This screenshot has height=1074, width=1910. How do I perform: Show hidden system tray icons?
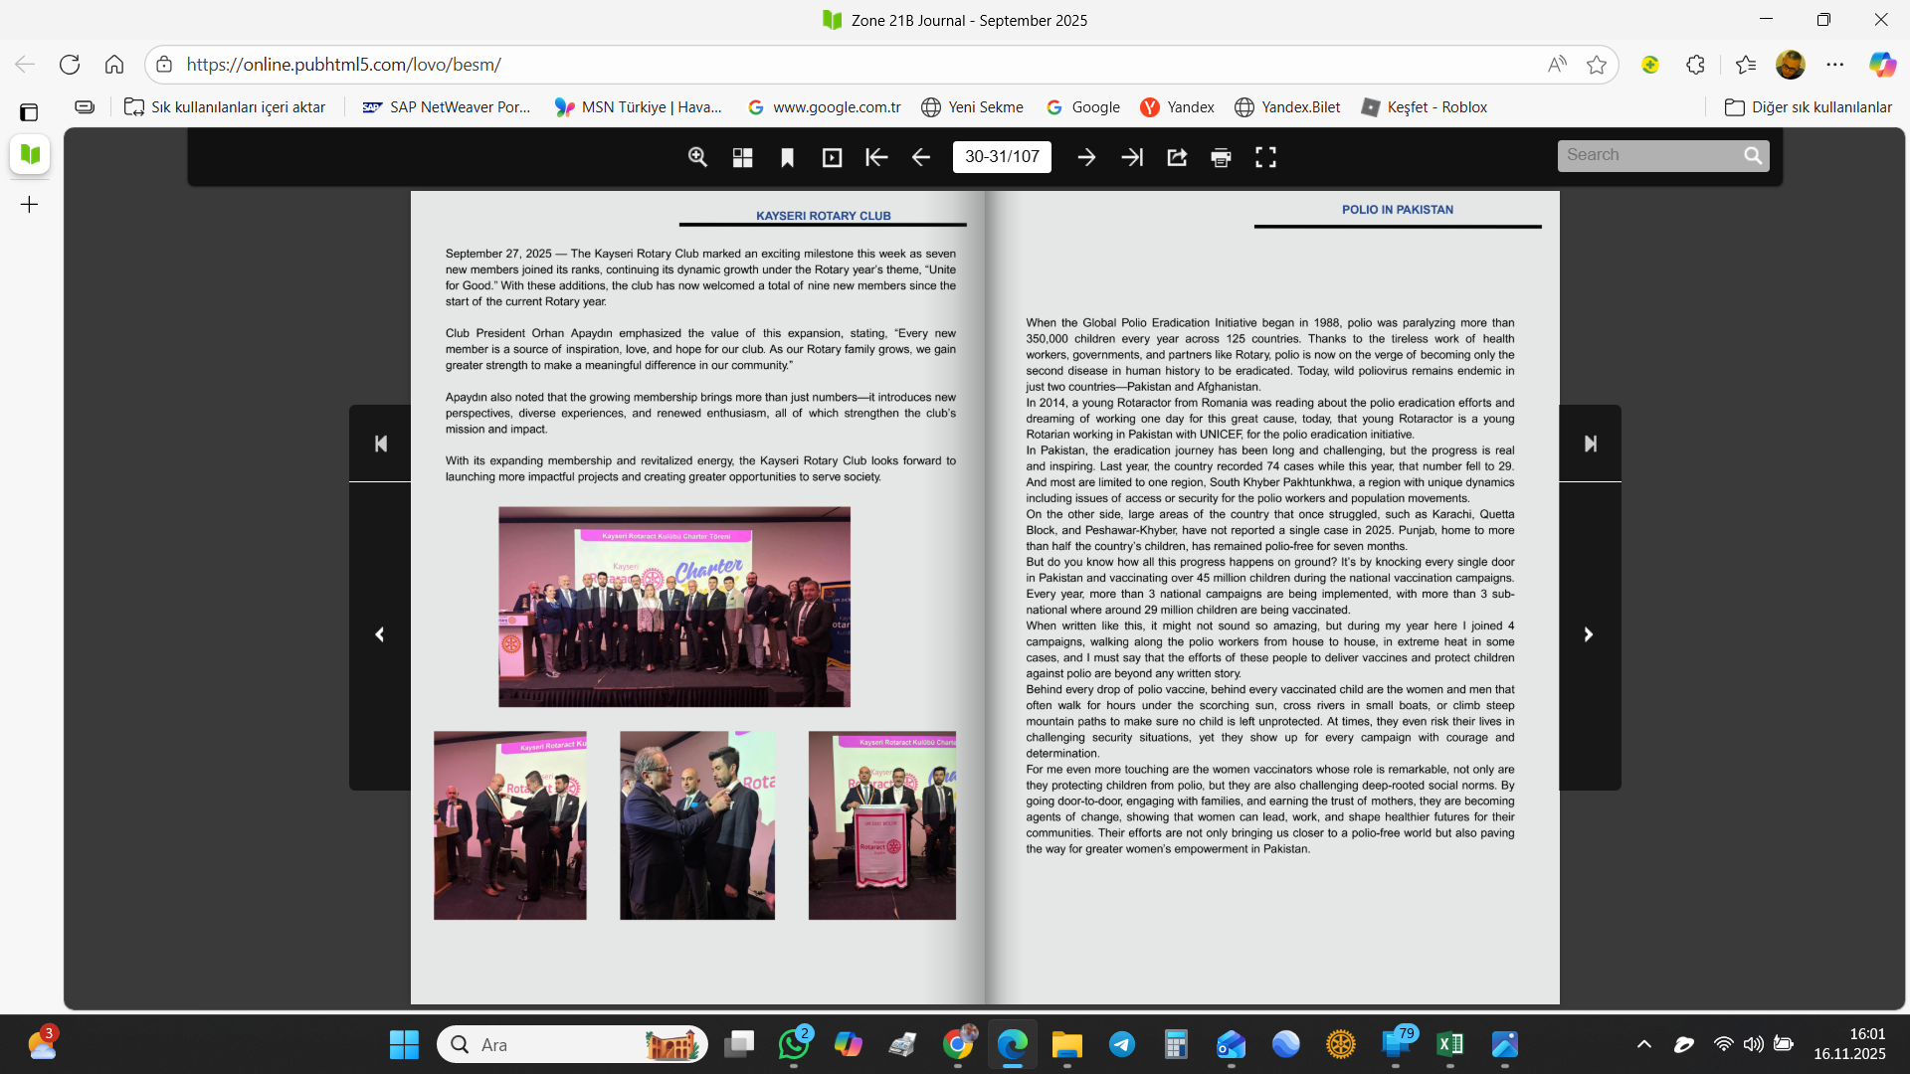pyautogui.click(x=1643, y=1044)
